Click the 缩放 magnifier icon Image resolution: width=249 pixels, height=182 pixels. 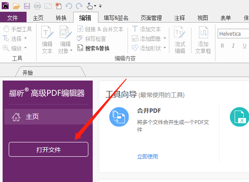6,48
